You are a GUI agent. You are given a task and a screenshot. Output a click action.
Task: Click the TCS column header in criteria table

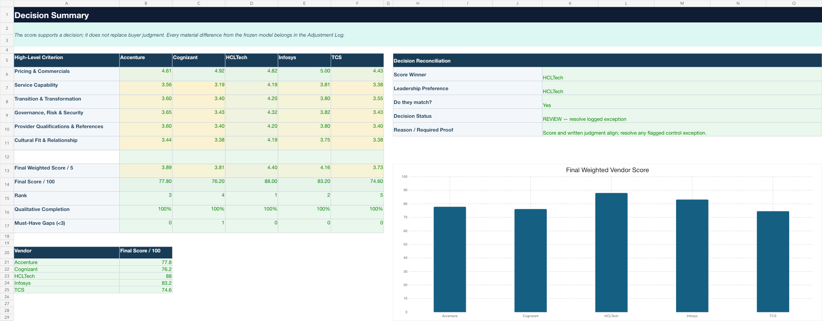click(357, 60)
